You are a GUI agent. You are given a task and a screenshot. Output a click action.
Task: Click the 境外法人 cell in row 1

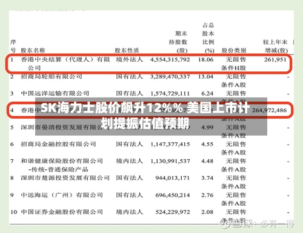coord(129,59)
